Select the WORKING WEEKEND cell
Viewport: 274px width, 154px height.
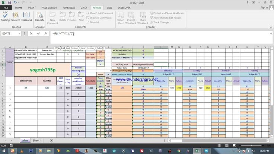[122, 51]
